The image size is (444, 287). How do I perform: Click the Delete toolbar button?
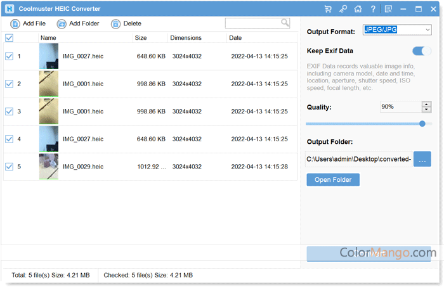click(x=126, y=23)
